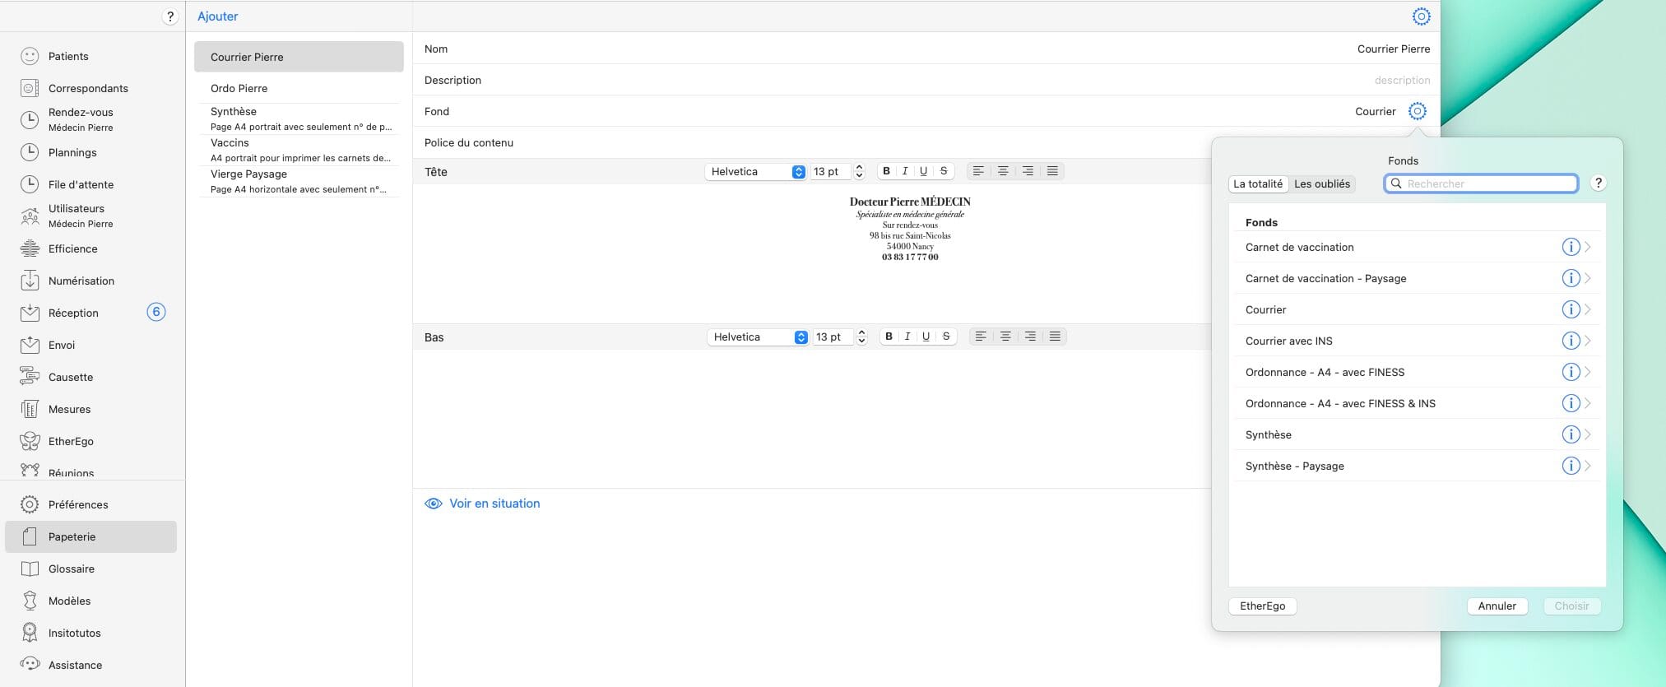Toggle italic in the Bas toolbar
Screen dimensions: 1666x687
(907, 337)
